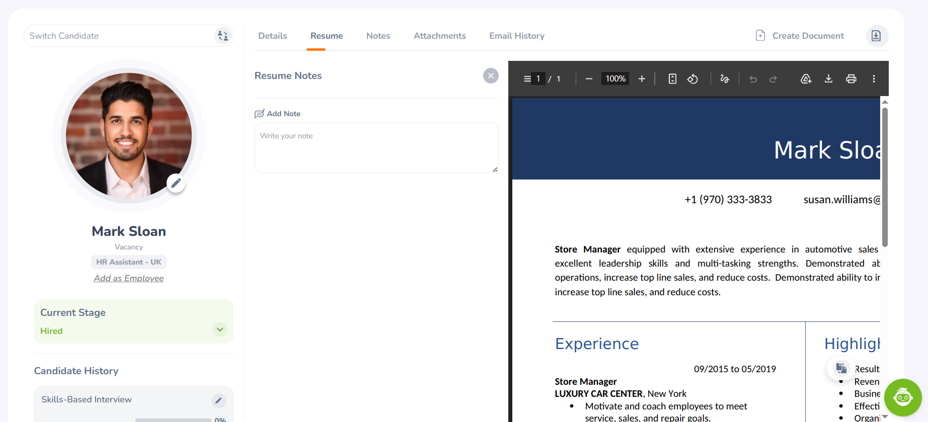Switch to the Email History tab
The width and height of the screenshot is (928, 422).
(x=517, y=36)
